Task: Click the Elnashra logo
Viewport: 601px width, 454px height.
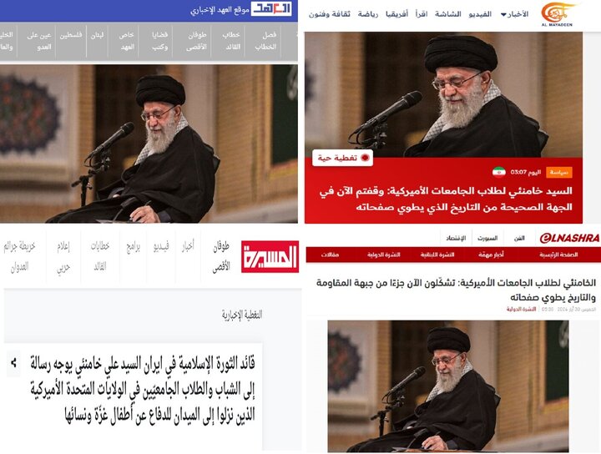Action: click(x=569, y=239)
